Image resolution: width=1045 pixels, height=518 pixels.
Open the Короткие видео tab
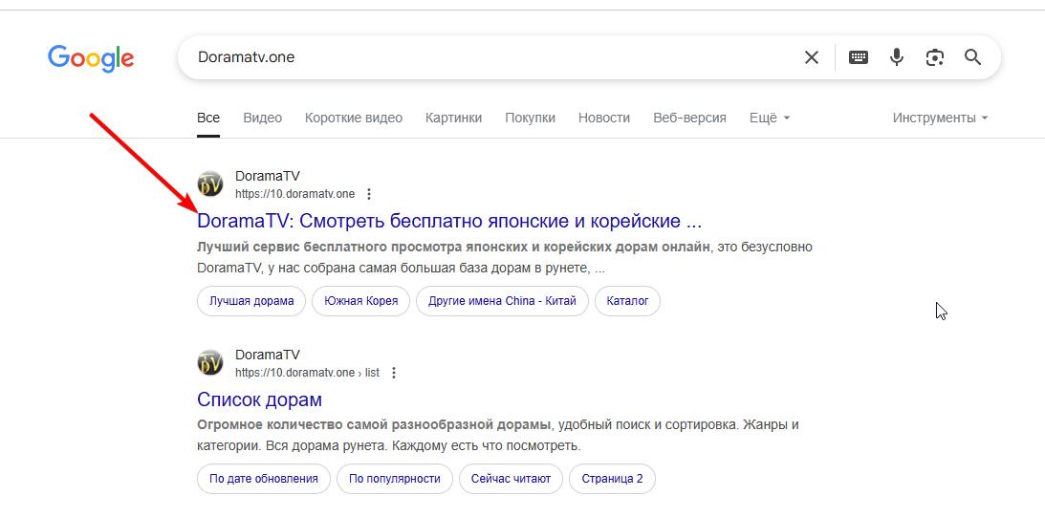[354, 118]
